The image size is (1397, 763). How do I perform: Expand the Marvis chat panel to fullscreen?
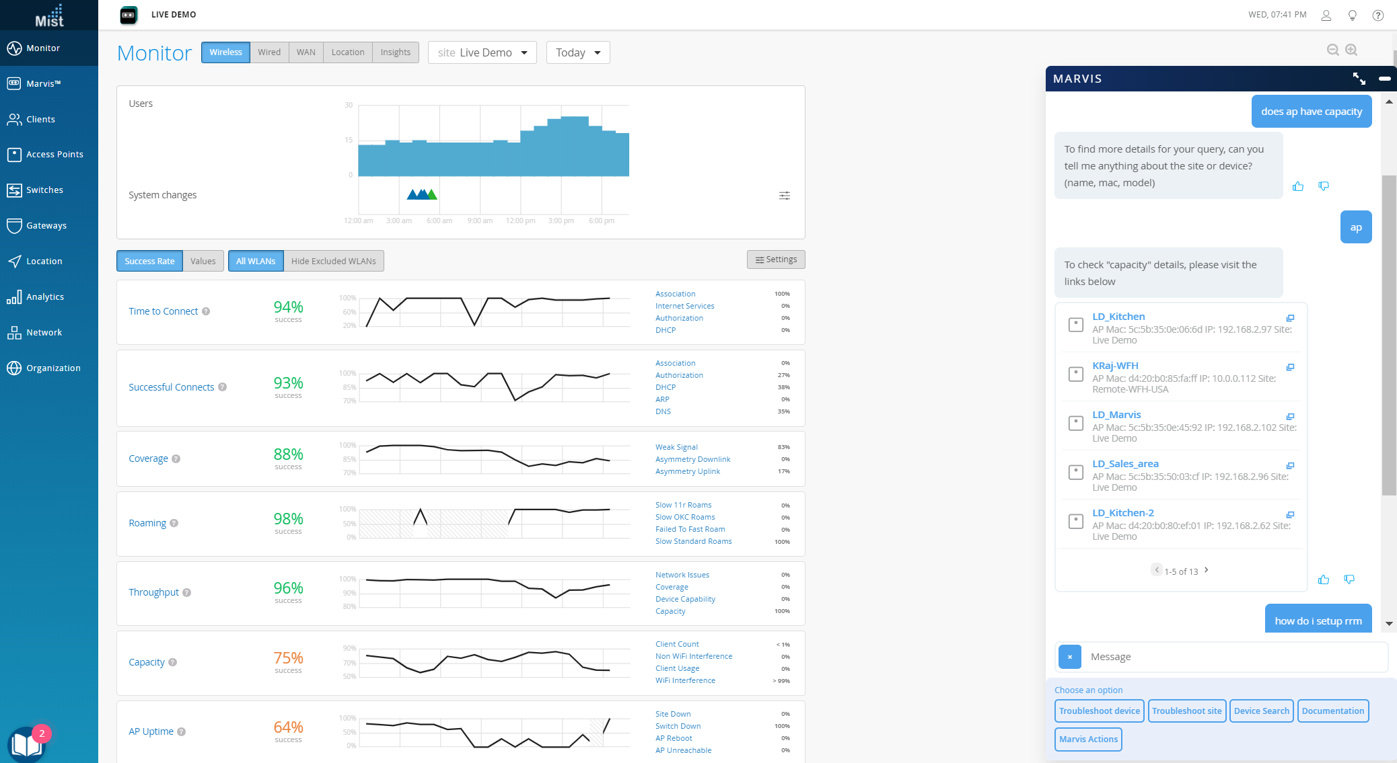coord(1359,79)
